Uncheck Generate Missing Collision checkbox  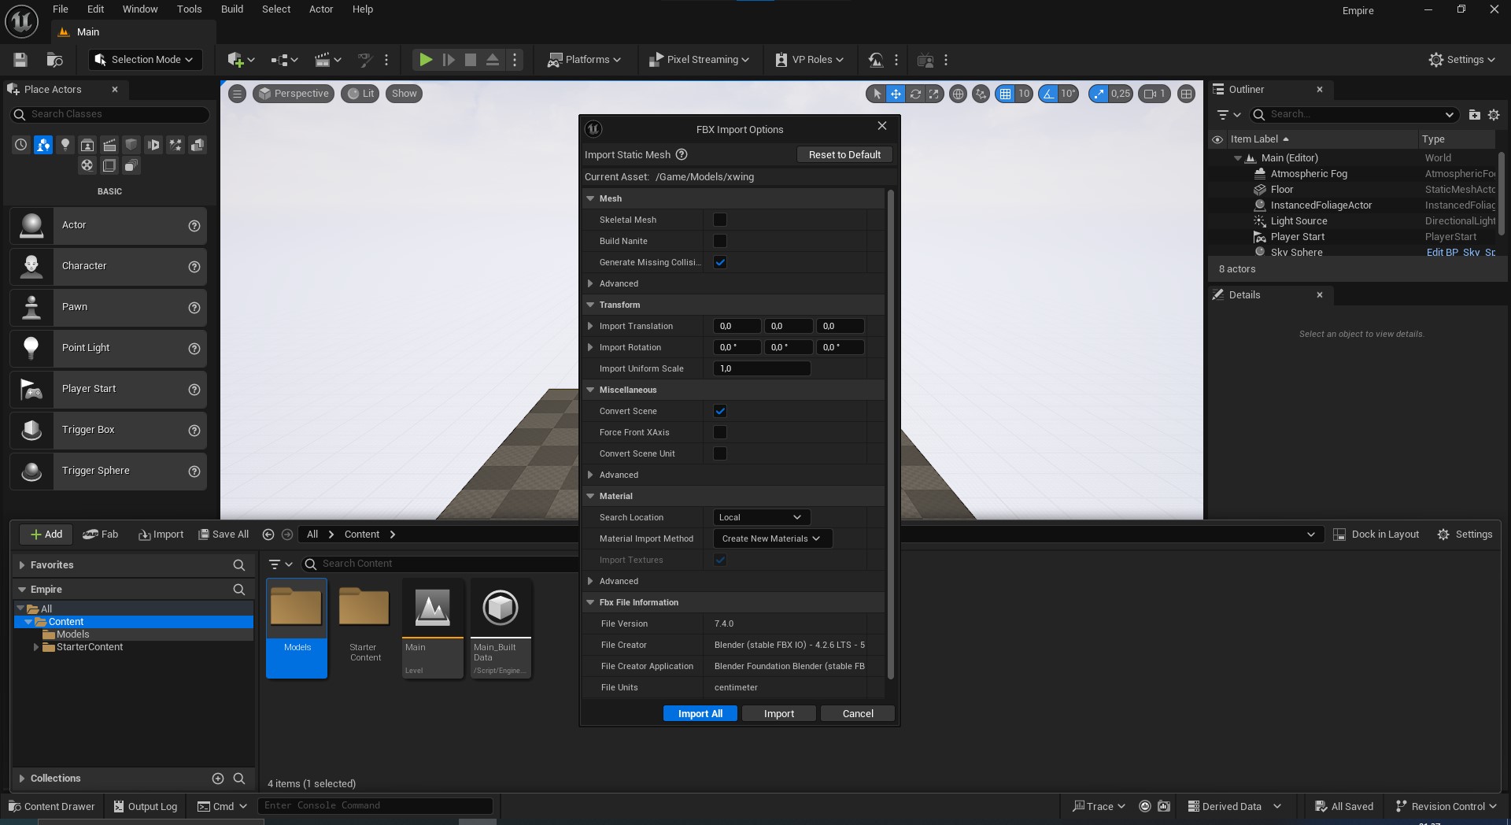coord(720,262)
